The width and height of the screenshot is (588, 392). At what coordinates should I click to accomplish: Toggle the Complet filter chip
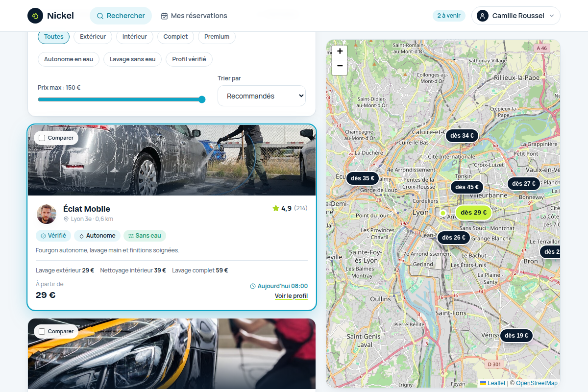point(176,37)
